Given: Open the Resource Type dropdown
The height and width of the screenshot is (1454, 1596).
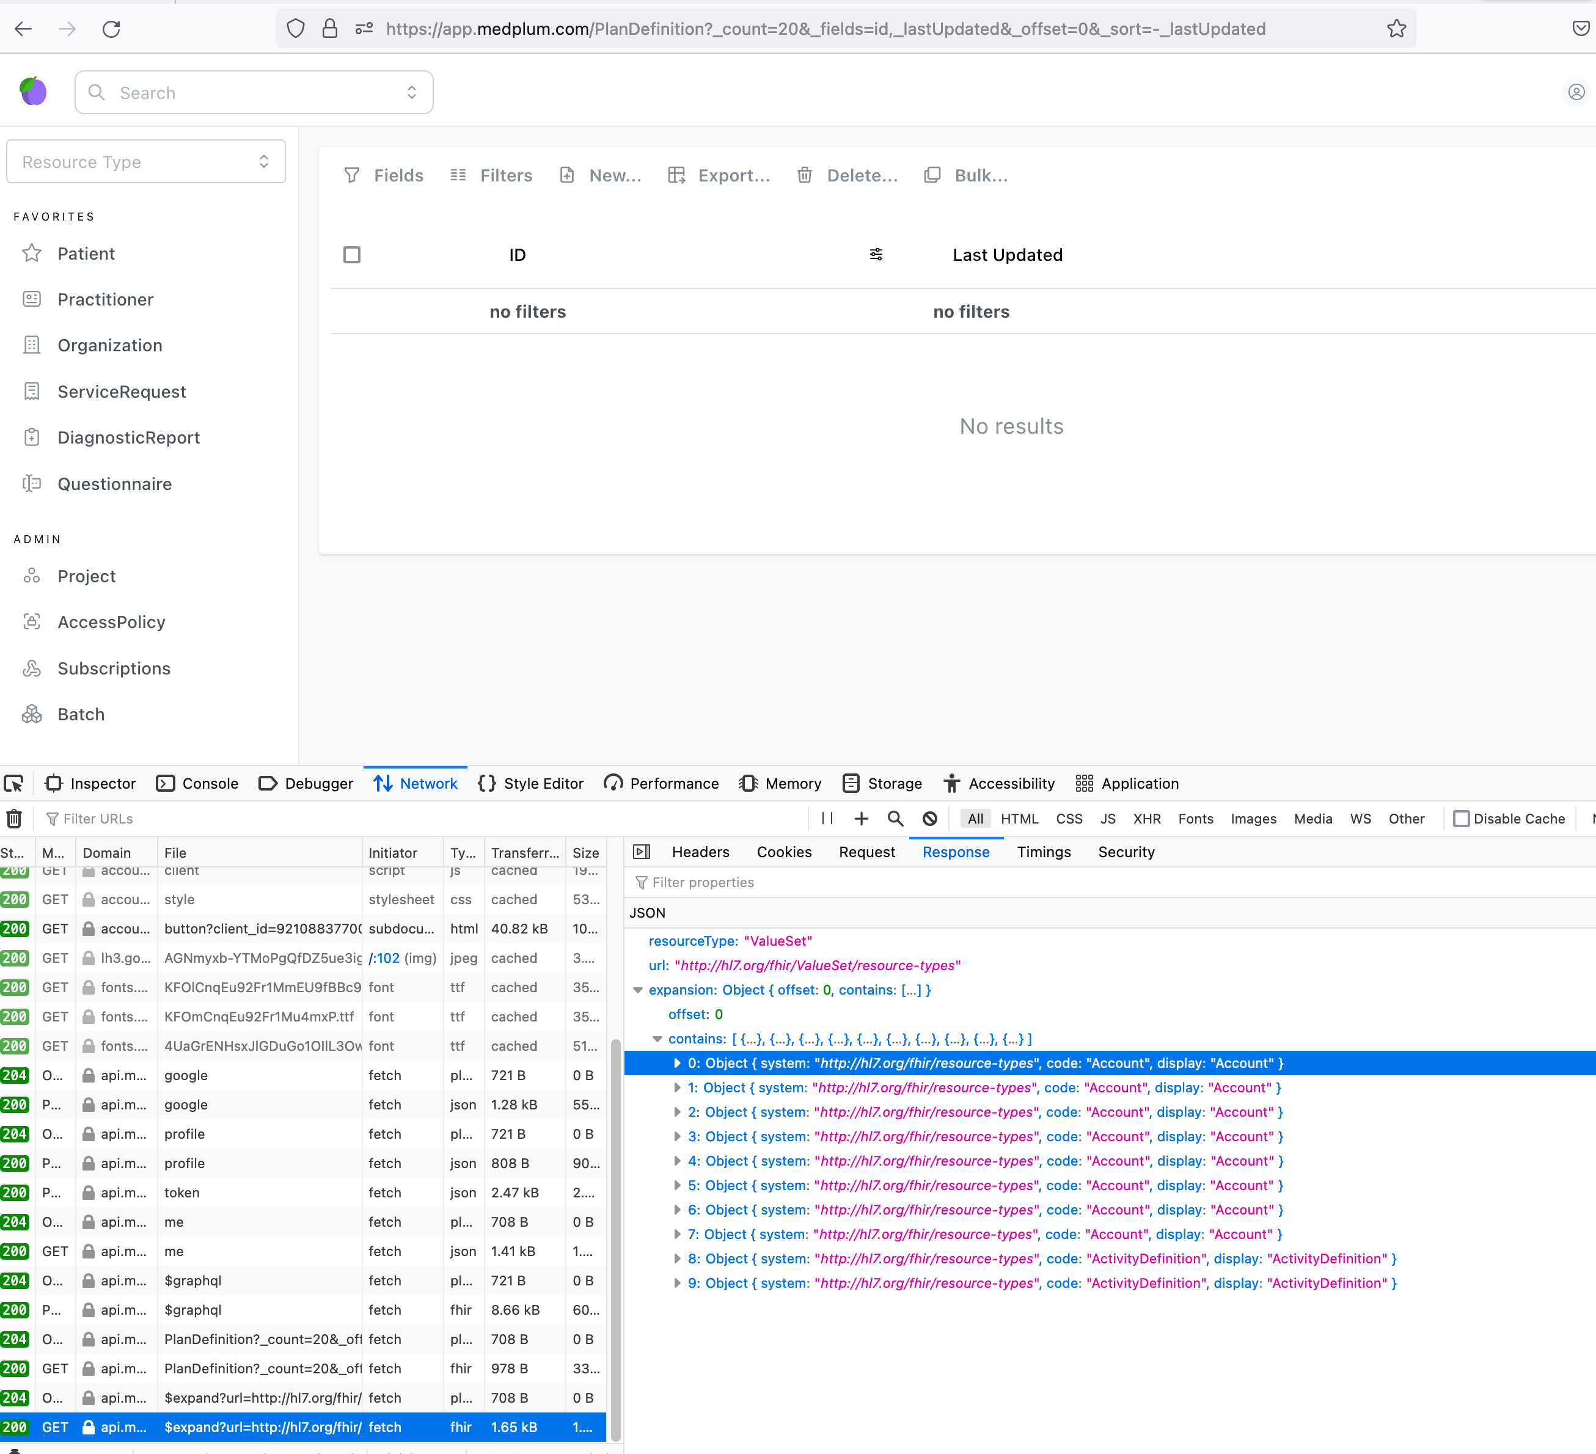Looking at the screenshot, I should click(x=145, y=161).
